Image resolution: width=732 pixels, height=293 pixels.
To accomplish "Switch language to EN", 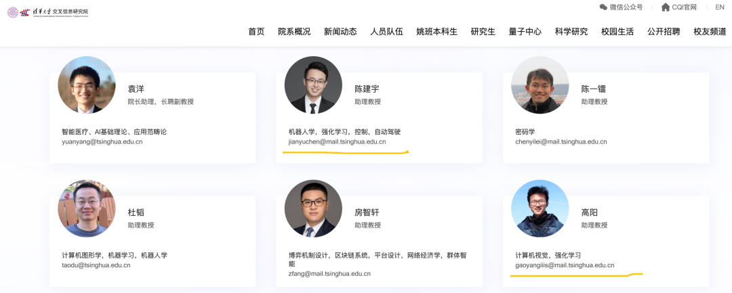I will [x=719, y=7].
